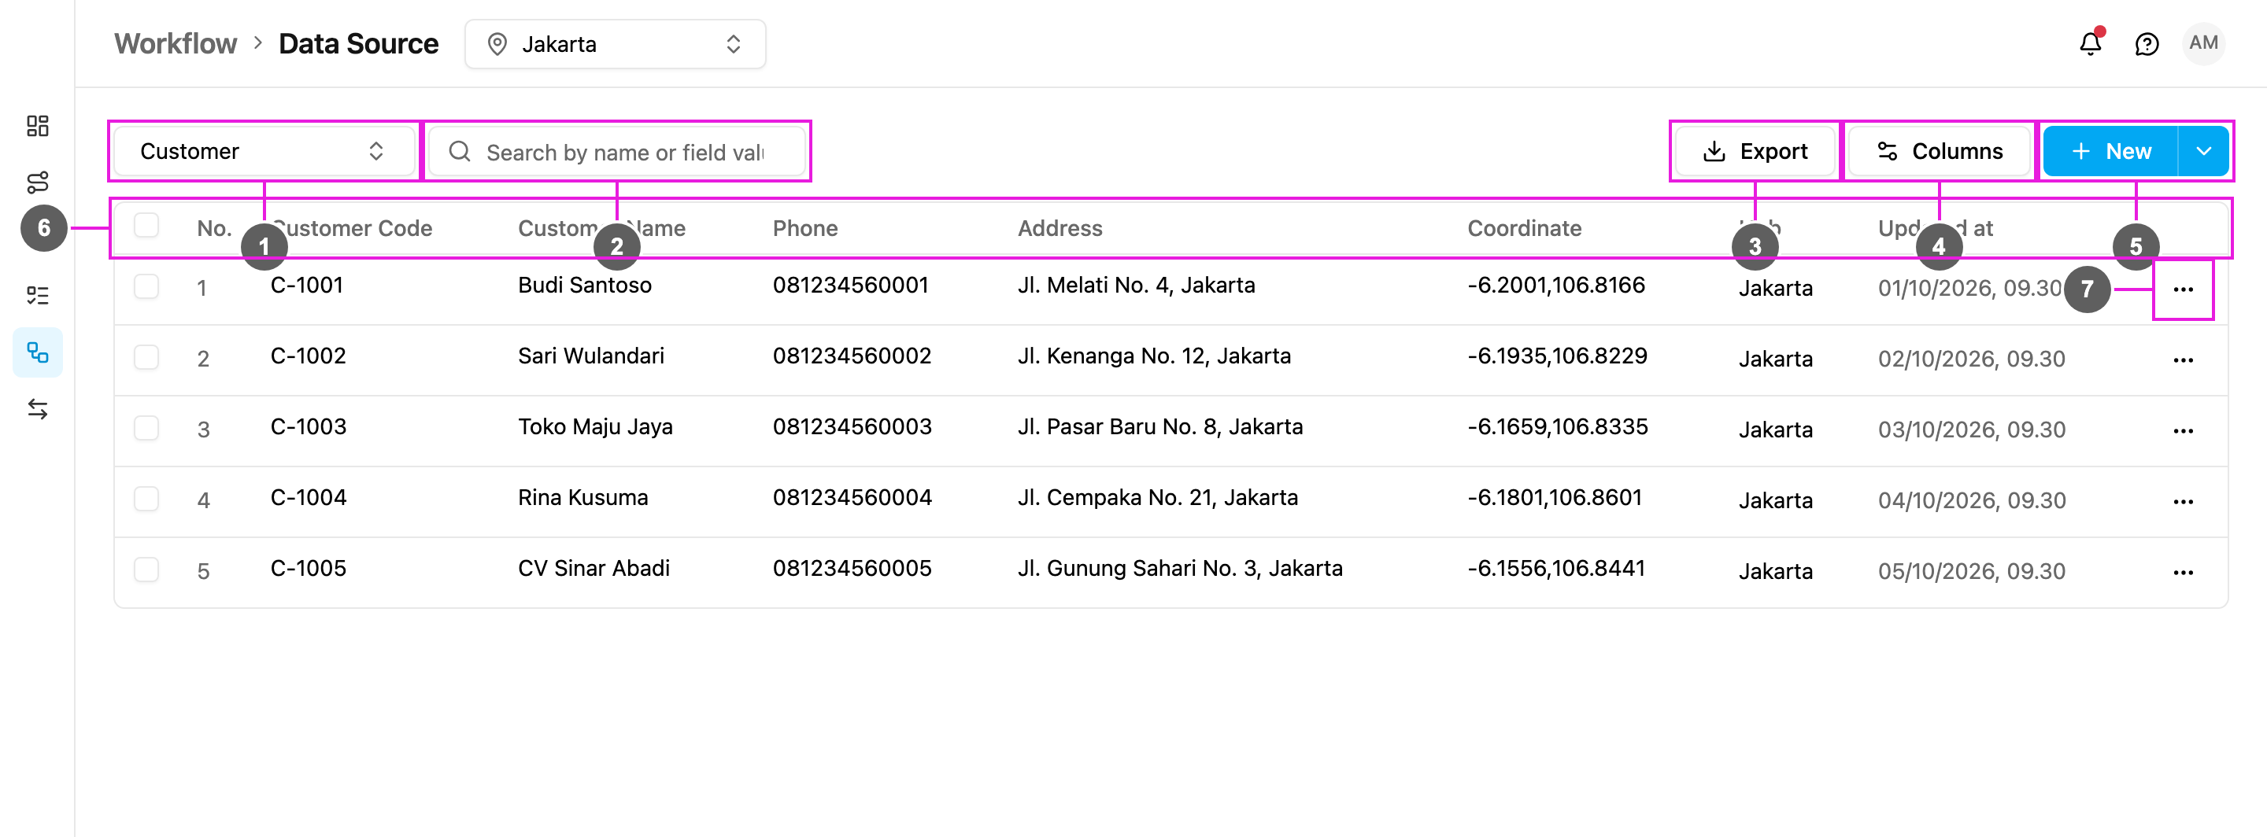Click address Jl. Cempaka No. 21, Jakarta
This screenshot has height=837, width=2267.
[1157, 498]
